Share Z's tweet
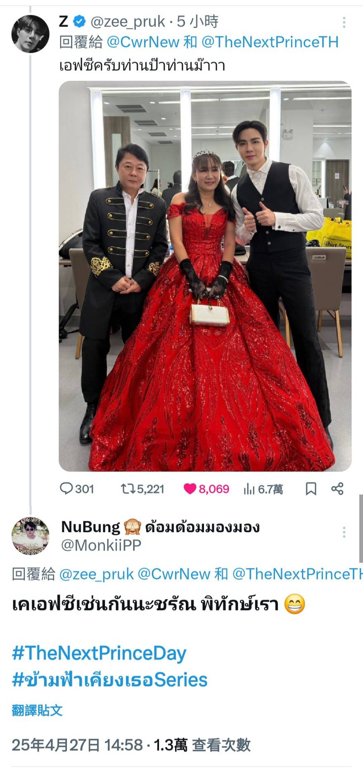The image size is (363, 769). (337, 489)
